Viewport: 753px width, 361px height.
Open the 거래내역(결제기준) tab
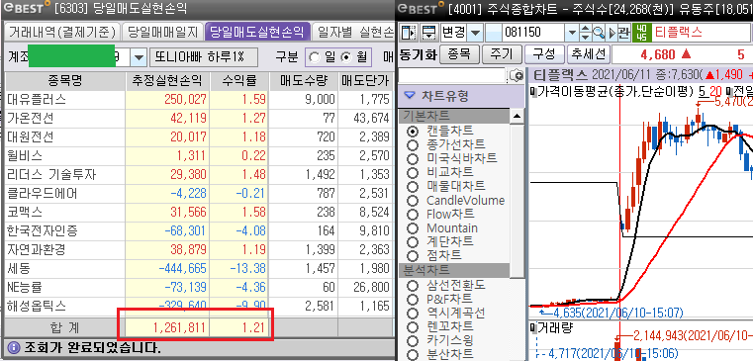coord(62,33)
